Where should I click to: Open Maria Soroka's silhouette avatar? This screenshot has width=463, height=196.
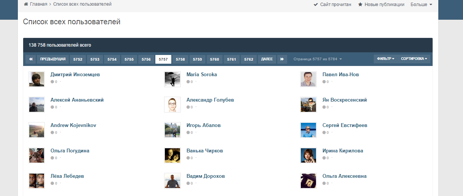(x=172, y=79)
